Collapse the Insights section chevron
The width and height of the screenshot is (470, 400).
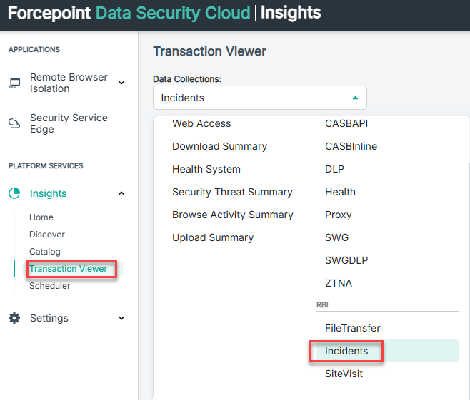(121, 193)
